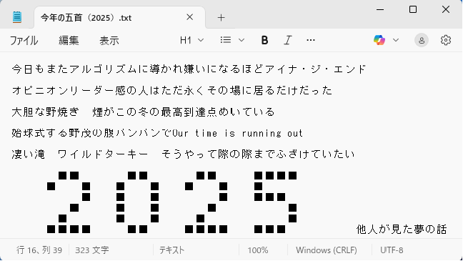Click the Windows (CRLF) line ending status
463x261 pixels.
[327, 250]
